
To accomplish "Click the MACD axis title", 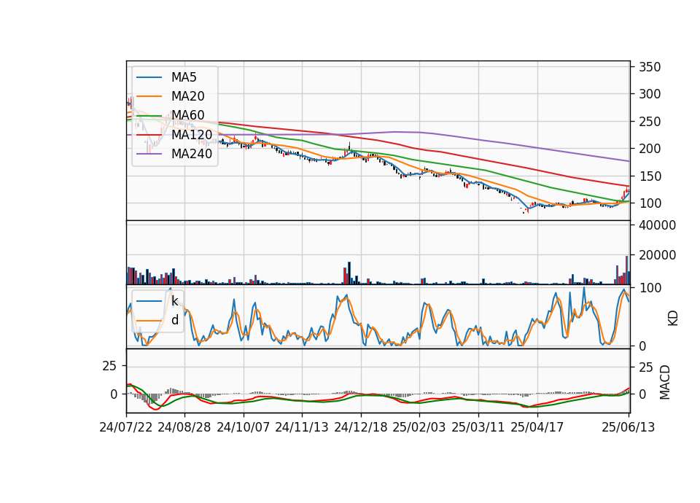I will (x=665, y=382).
